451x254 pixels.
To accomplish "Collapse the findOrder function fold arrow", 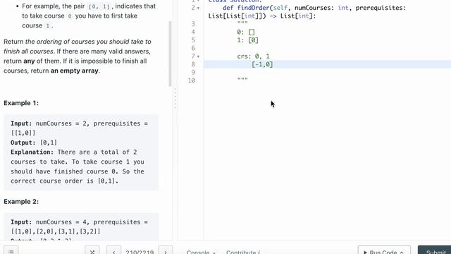I will click(198, 8).
